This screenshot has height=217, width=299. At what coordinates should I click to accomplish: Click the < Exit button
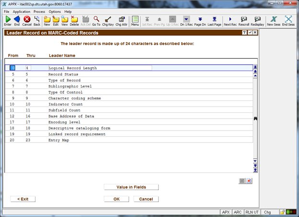coord(23,199)
